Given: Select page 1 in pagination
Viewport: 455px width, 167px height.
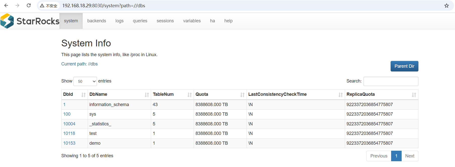Looking at the screenshot, I should point(396,156).
